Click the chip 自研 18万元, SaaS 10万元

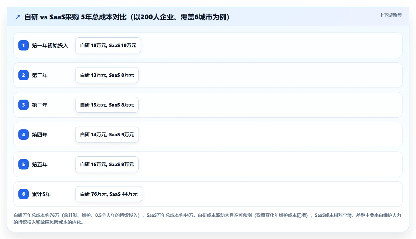pyautogui.click(x=108, y=45)
